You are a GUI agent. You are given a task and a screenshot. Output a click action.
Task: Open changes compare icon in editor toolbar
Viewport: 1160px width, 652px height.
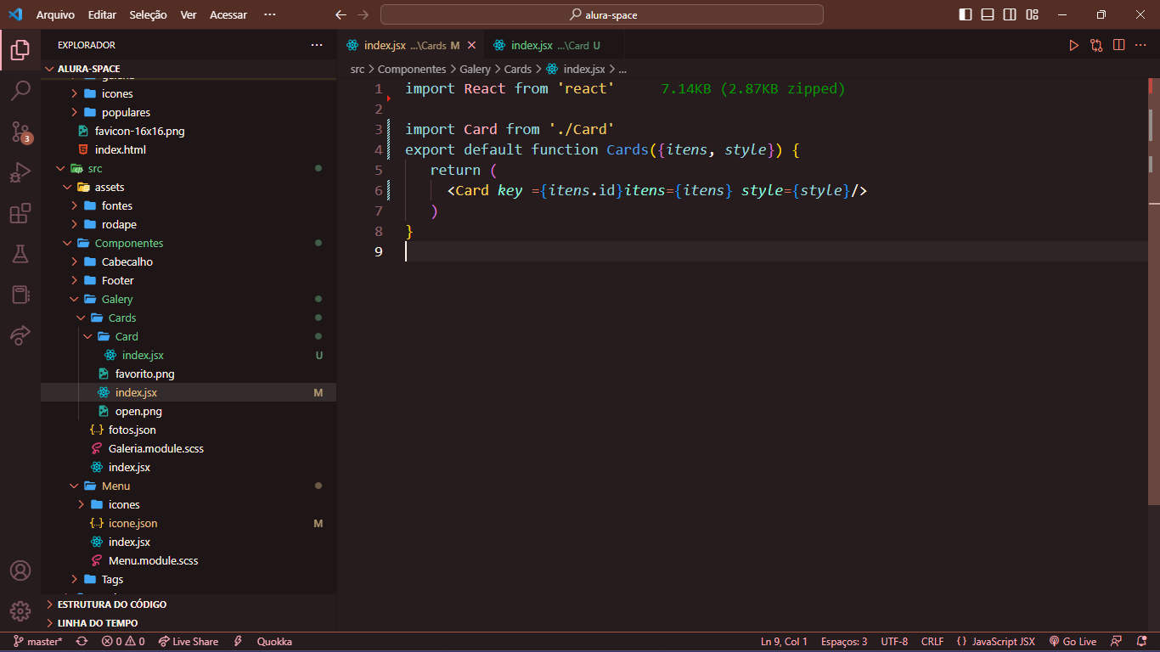(x=1096, y=45)
